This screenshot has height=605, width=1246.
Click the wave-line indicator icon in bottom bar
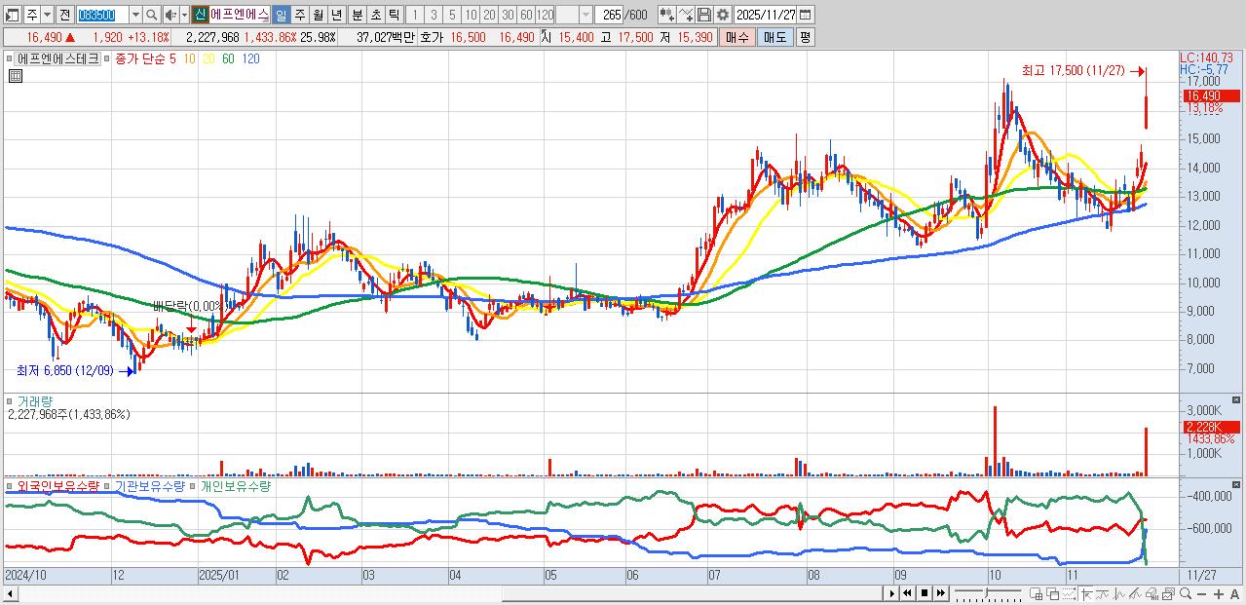1103,593
